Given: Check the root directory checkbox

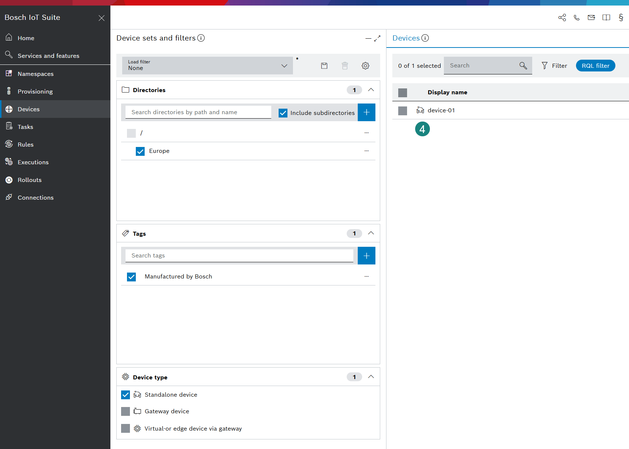Looking at the screenshot, I should pos(131,133).
